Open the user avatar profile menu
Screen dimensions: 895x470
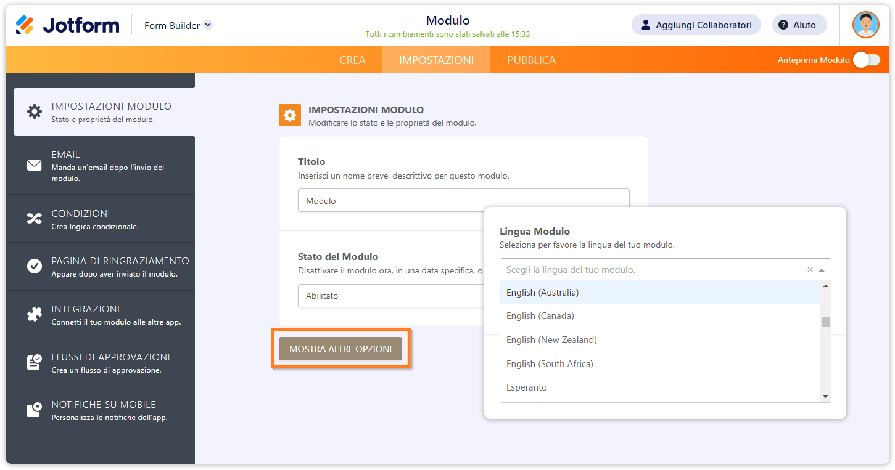[865, 25]
